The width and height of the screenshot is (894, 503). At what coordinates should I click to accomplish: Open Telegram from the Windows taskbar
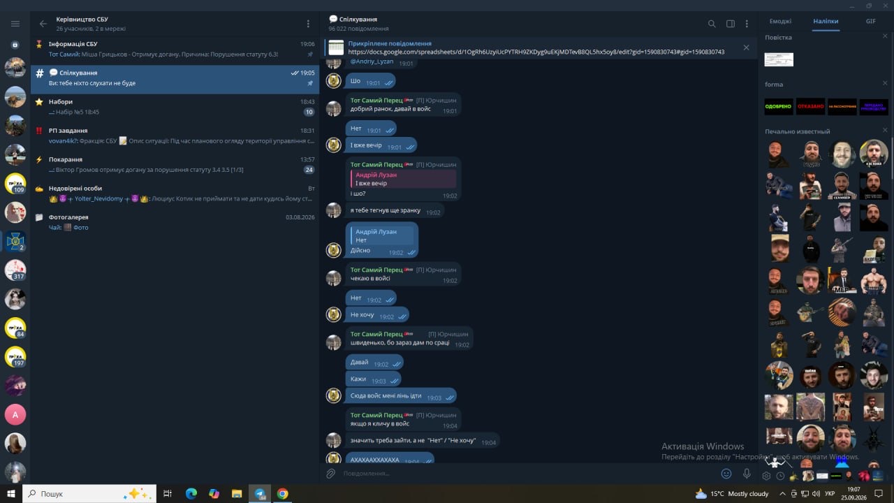pyautogui.click(x=260, y=493)
